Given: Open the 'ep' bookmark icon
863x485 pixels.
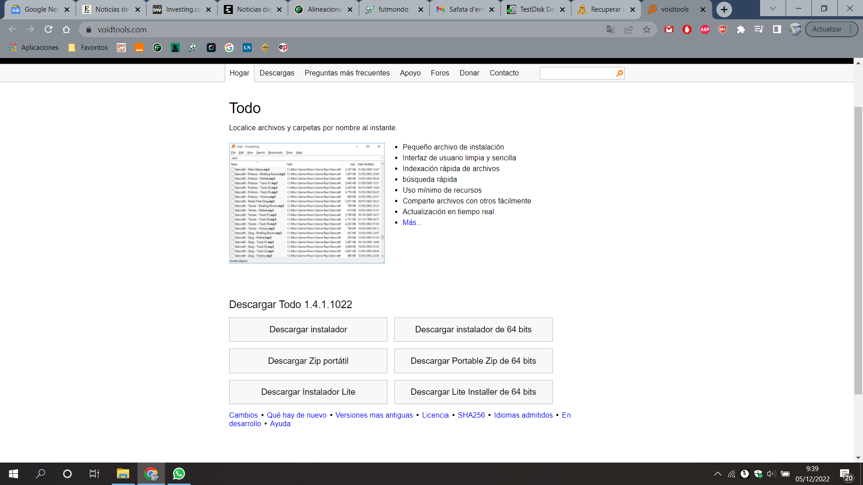Looking at the screenshot, I should (283, 48).
